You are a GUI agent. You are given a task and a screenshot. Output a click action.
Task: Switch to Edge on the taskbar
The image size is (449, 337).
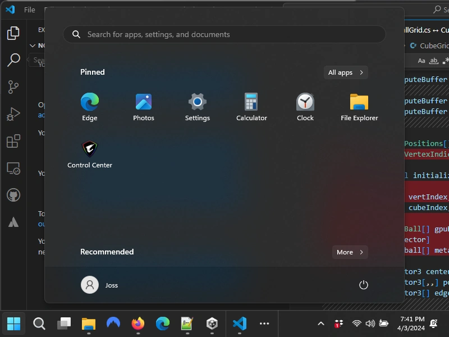163,324
